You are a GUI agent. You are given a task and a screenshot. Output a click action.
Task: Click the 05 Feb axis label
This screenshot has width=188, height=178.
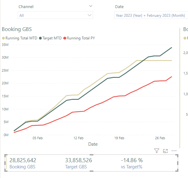[x=38, y=138]
